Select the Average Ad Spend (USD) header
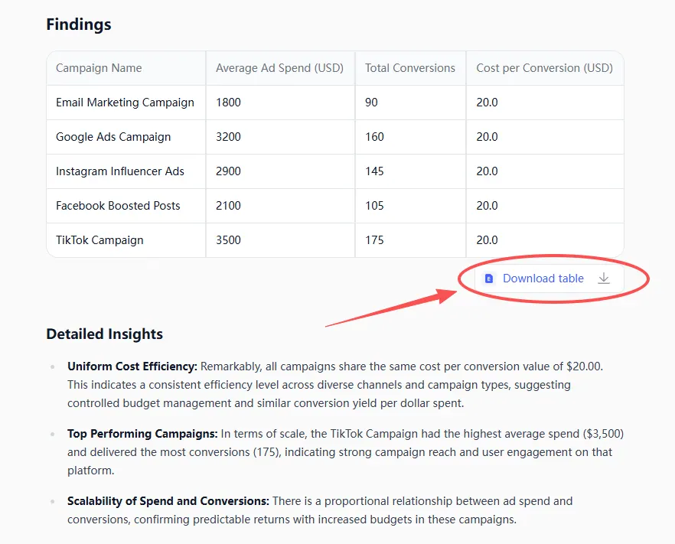The image size is (675, 544). click(x=279, y=68)
